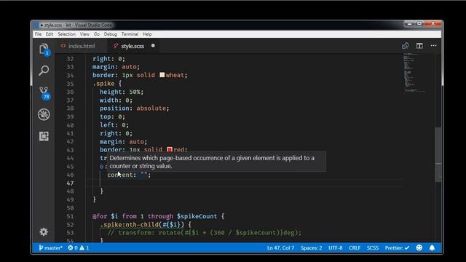Click the master branch indicator

[50, 247]
